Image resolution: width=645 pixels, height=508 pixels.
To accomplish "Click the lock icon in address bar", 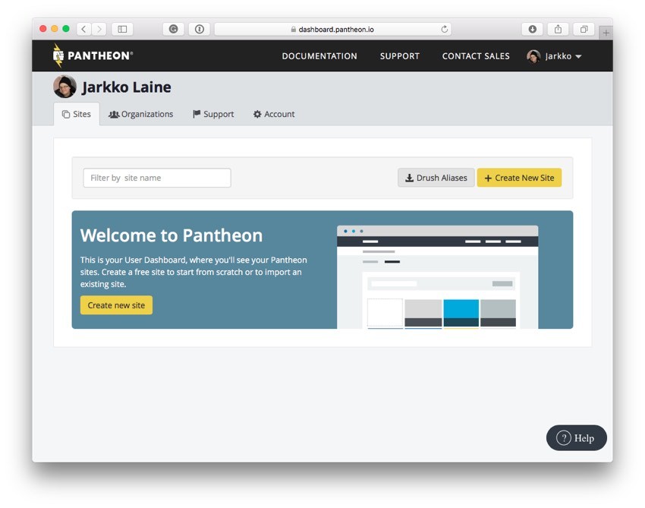I will pos(294,29).
